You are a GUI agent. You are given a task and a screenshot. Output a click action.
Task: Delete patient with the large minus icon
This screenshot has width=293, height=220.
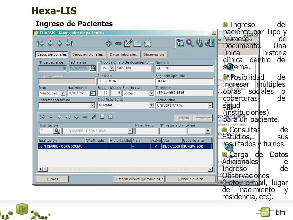pos(118,44)
